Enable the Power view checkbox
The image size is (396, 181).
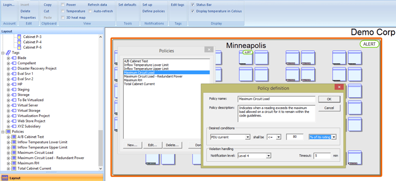pos(63,5)
